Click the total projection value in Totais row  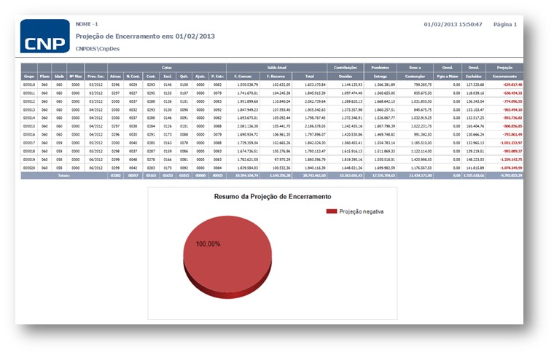[511, 176]
